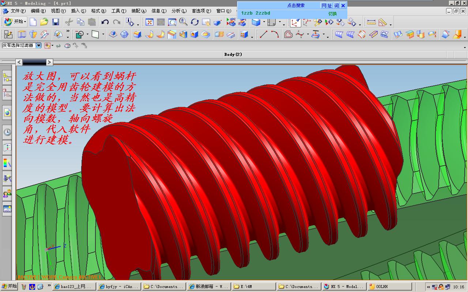Open the view orientation dropdown arrow
This screenshot has width=468, height=292.
pyautogui.click(x=280, y=22)
